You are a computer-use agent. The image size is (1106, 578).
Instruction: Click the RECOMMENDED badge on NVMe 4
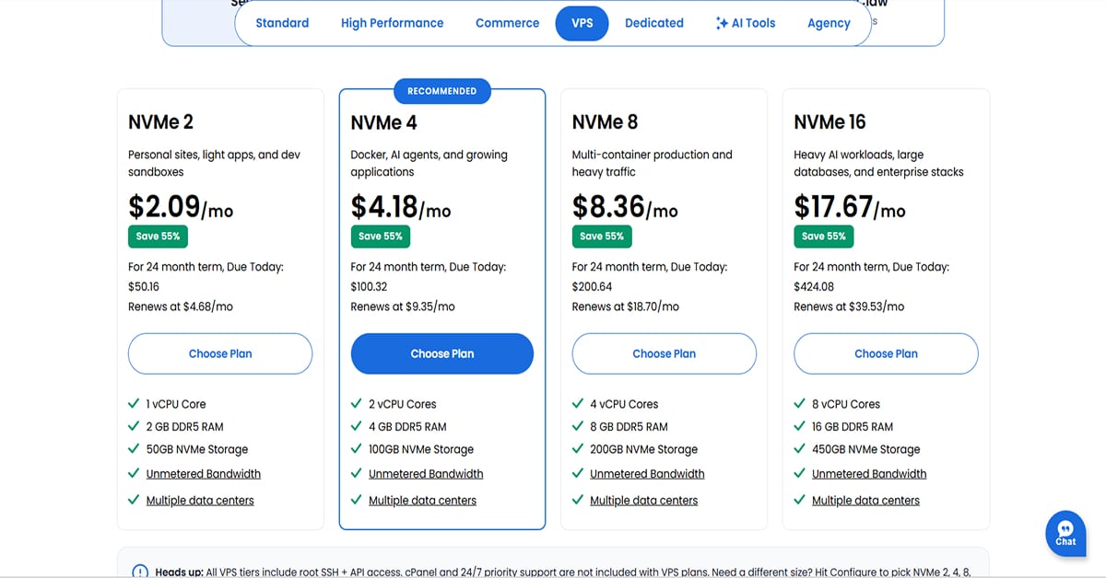[442, 91]
